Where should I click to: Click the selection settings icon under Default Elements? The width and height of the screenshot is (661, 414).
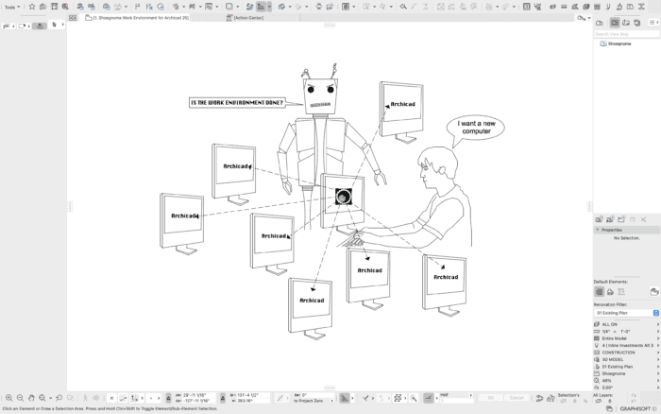click(x=654, y=292)
